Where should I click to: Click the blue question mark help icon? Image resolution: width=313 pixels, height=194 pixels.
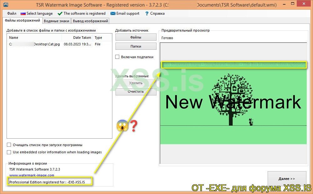147,13
